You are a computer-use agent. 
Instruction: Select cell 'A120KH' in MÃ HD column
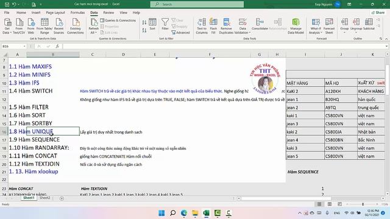click(x=341, y=91)
